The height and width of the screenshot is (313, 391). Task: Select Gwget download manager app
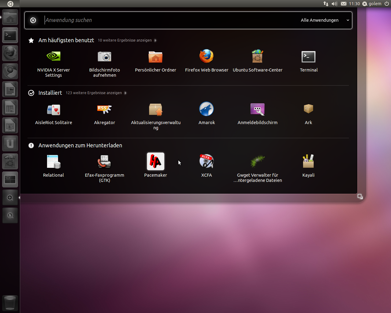point(258,169)
